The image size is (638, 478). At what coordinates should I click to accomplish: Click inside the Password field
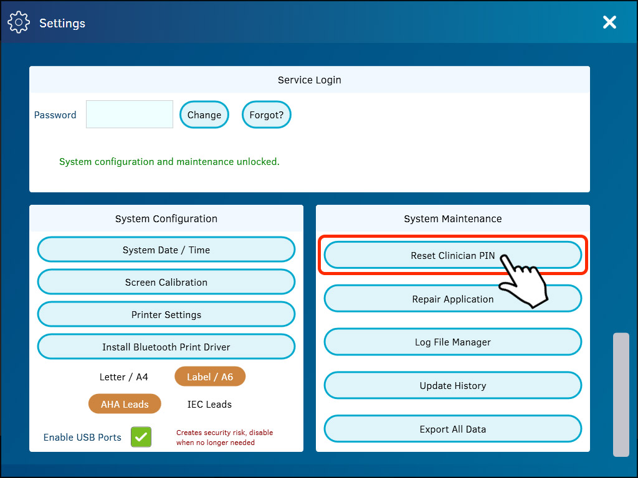click(129, 114)
